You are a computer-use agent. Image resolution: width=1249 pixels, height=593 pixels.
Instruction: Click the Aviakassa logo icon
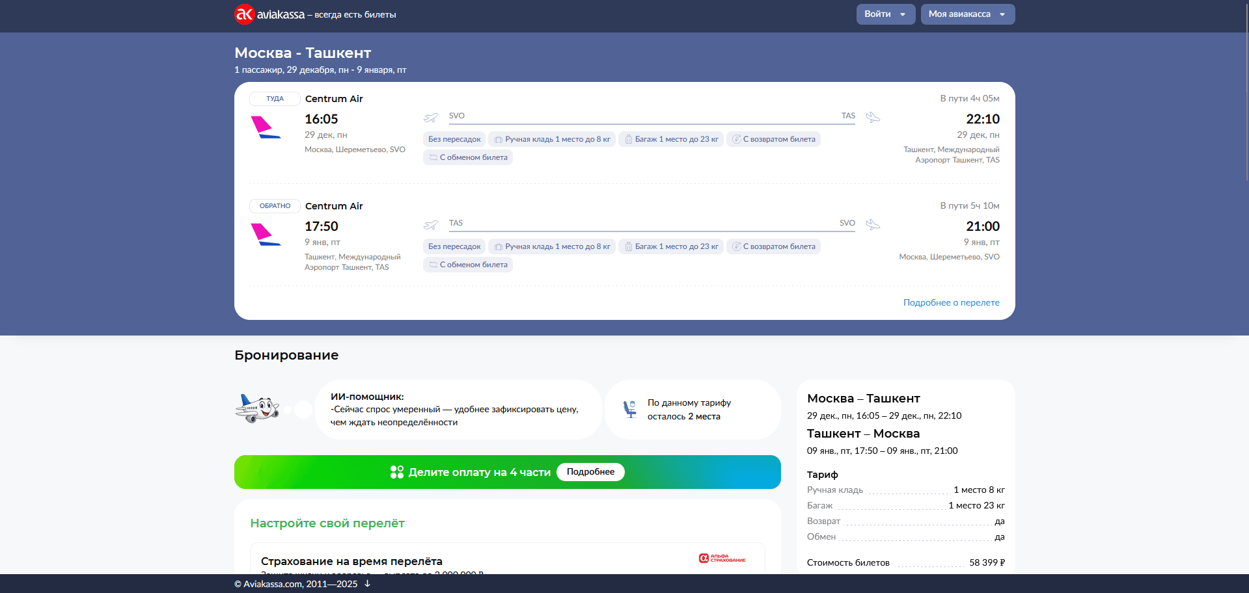[244, 14]
